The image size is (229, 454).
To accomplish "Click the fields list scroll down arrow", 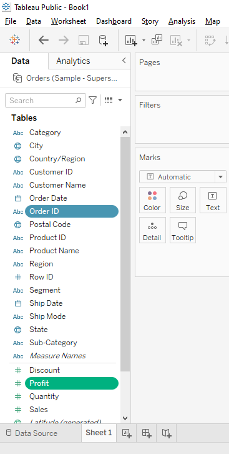I will point(125,418).
